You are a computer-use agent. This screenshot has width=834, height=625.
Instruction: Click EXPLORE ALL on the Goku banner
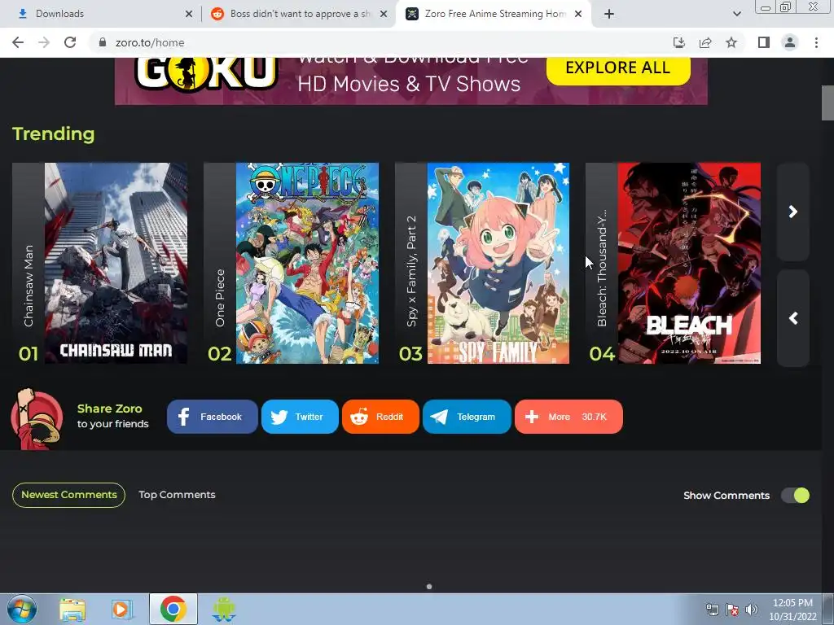pos(618,68)
